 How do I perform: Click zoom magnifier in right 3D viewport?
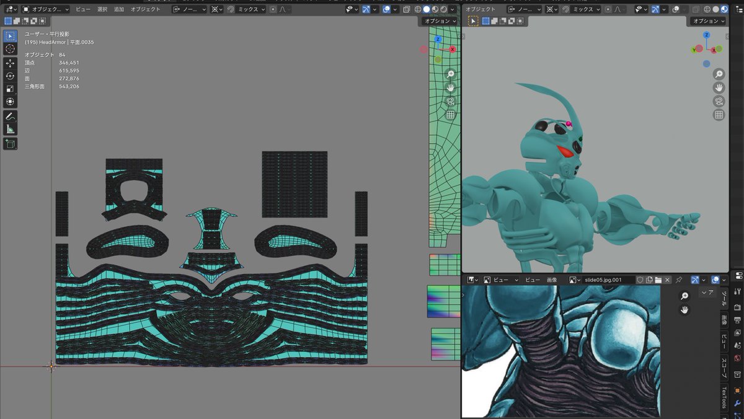pyautogui.click(x=719, y=74)
